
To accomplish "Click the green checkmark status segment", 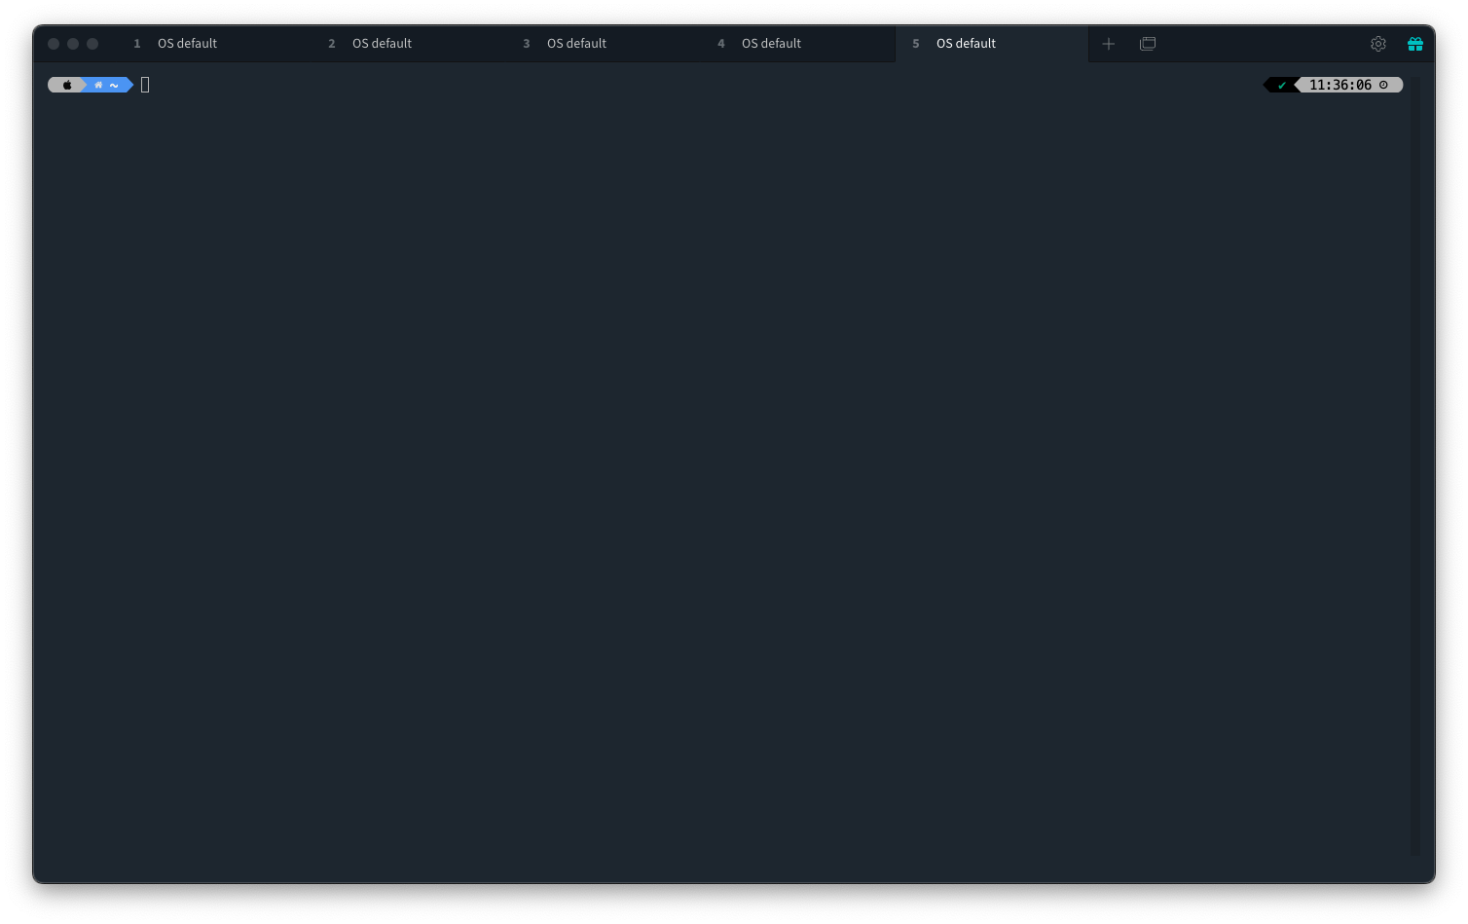I will click(1281, 85).
